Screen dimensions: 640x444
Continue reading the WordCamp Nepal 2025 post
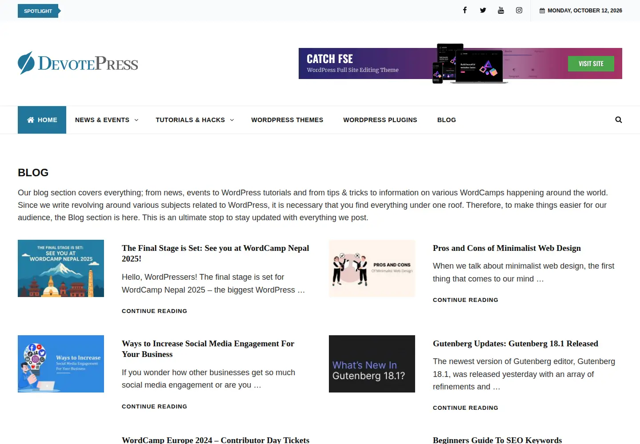pos(155,311)
